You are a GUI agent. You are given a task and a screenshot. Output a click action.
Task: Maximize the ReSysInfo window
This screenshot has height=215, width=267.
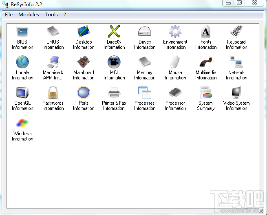click(239, 3)
